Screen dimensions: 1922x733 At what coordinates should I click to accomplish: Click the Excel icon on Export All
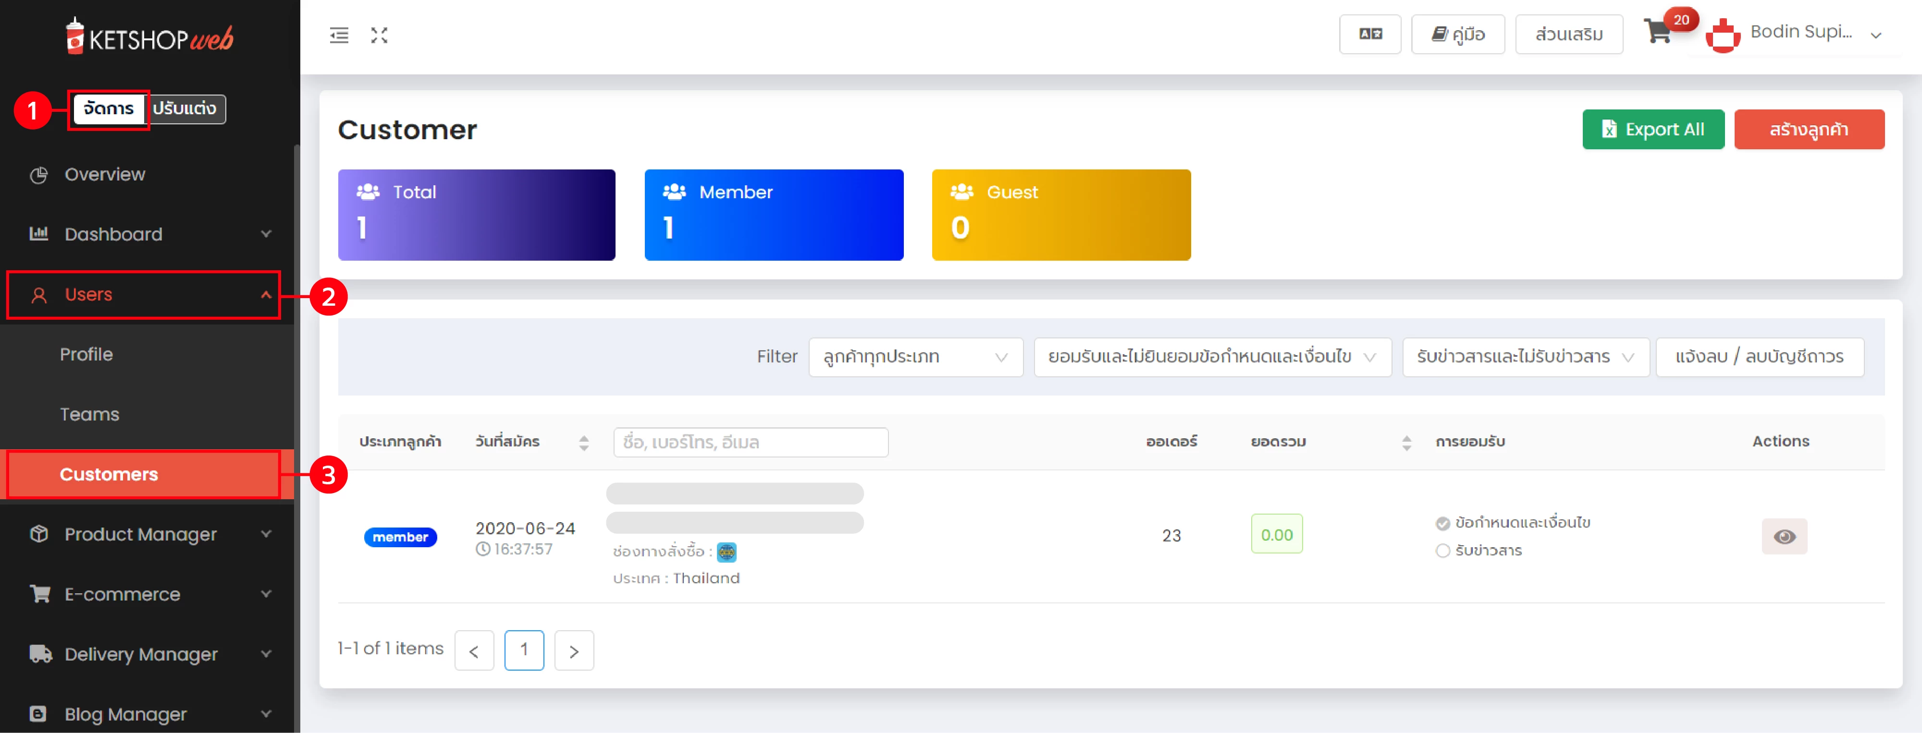point(1609,130)
